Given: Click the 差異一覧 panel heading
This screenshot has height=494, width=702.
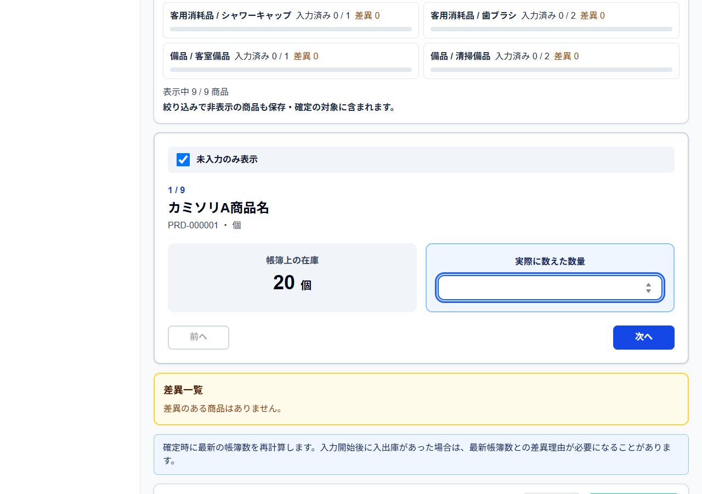Looking at the screenshot, I should [x=183, y=390].
